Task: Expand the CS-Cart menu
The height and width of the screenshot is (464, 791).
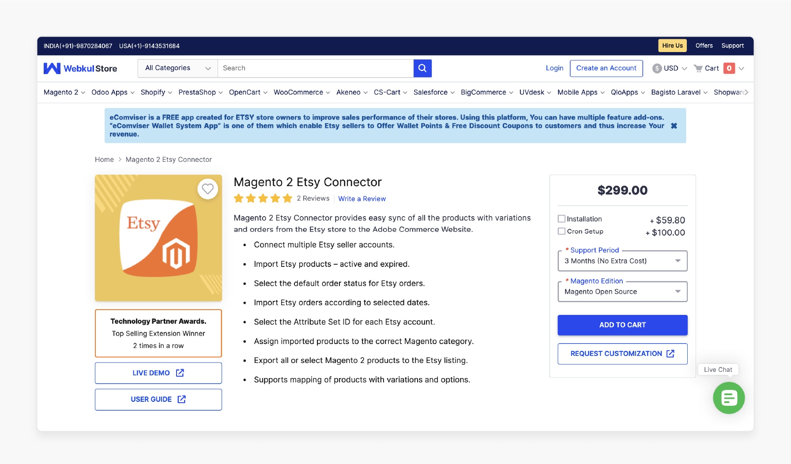Action: 391,92
